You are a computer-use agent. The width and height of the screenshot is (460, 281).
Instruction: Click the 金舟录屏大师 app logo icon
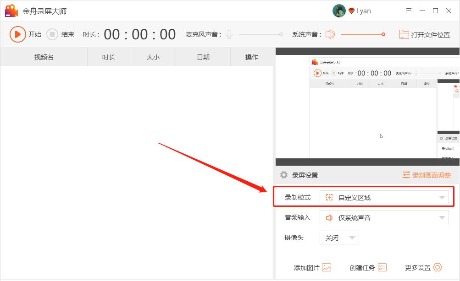click(x=11, y=10)
